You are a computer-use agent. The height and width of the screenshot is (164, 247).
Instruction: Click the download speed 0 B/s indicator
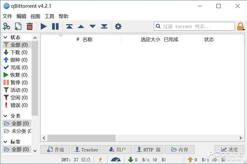coord(147,160)
